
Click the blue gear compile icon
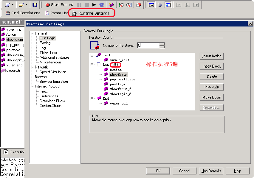coord(102,5)
